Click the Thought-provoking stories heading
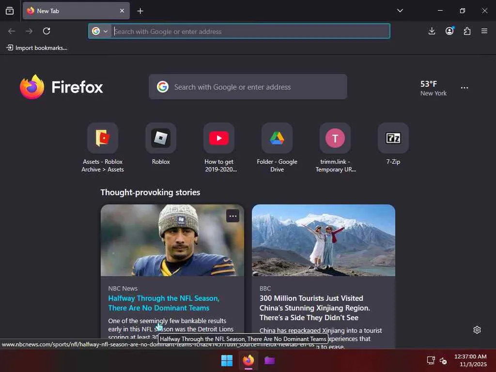Image resolution: width=496 pixels, height=372 pixels. coord(150,192)
